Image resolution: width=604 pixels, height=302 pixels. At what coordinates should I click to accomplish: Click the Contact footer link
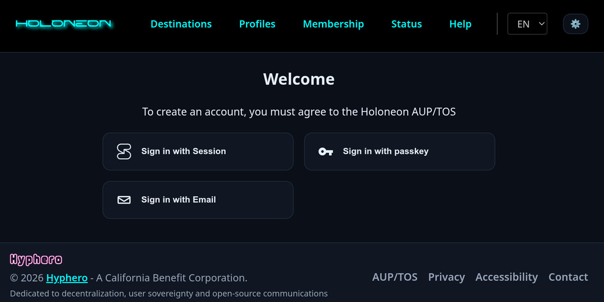(x=568, y=277)
